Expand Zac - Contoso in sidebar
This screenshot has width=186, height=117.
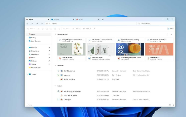point(27,41)
